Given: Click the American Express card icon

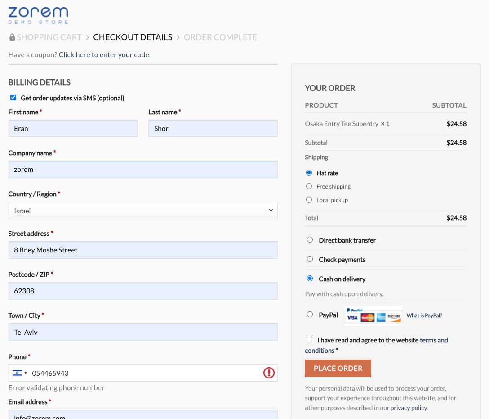Looking at the screenshot, I should click(x=381, y=317).
